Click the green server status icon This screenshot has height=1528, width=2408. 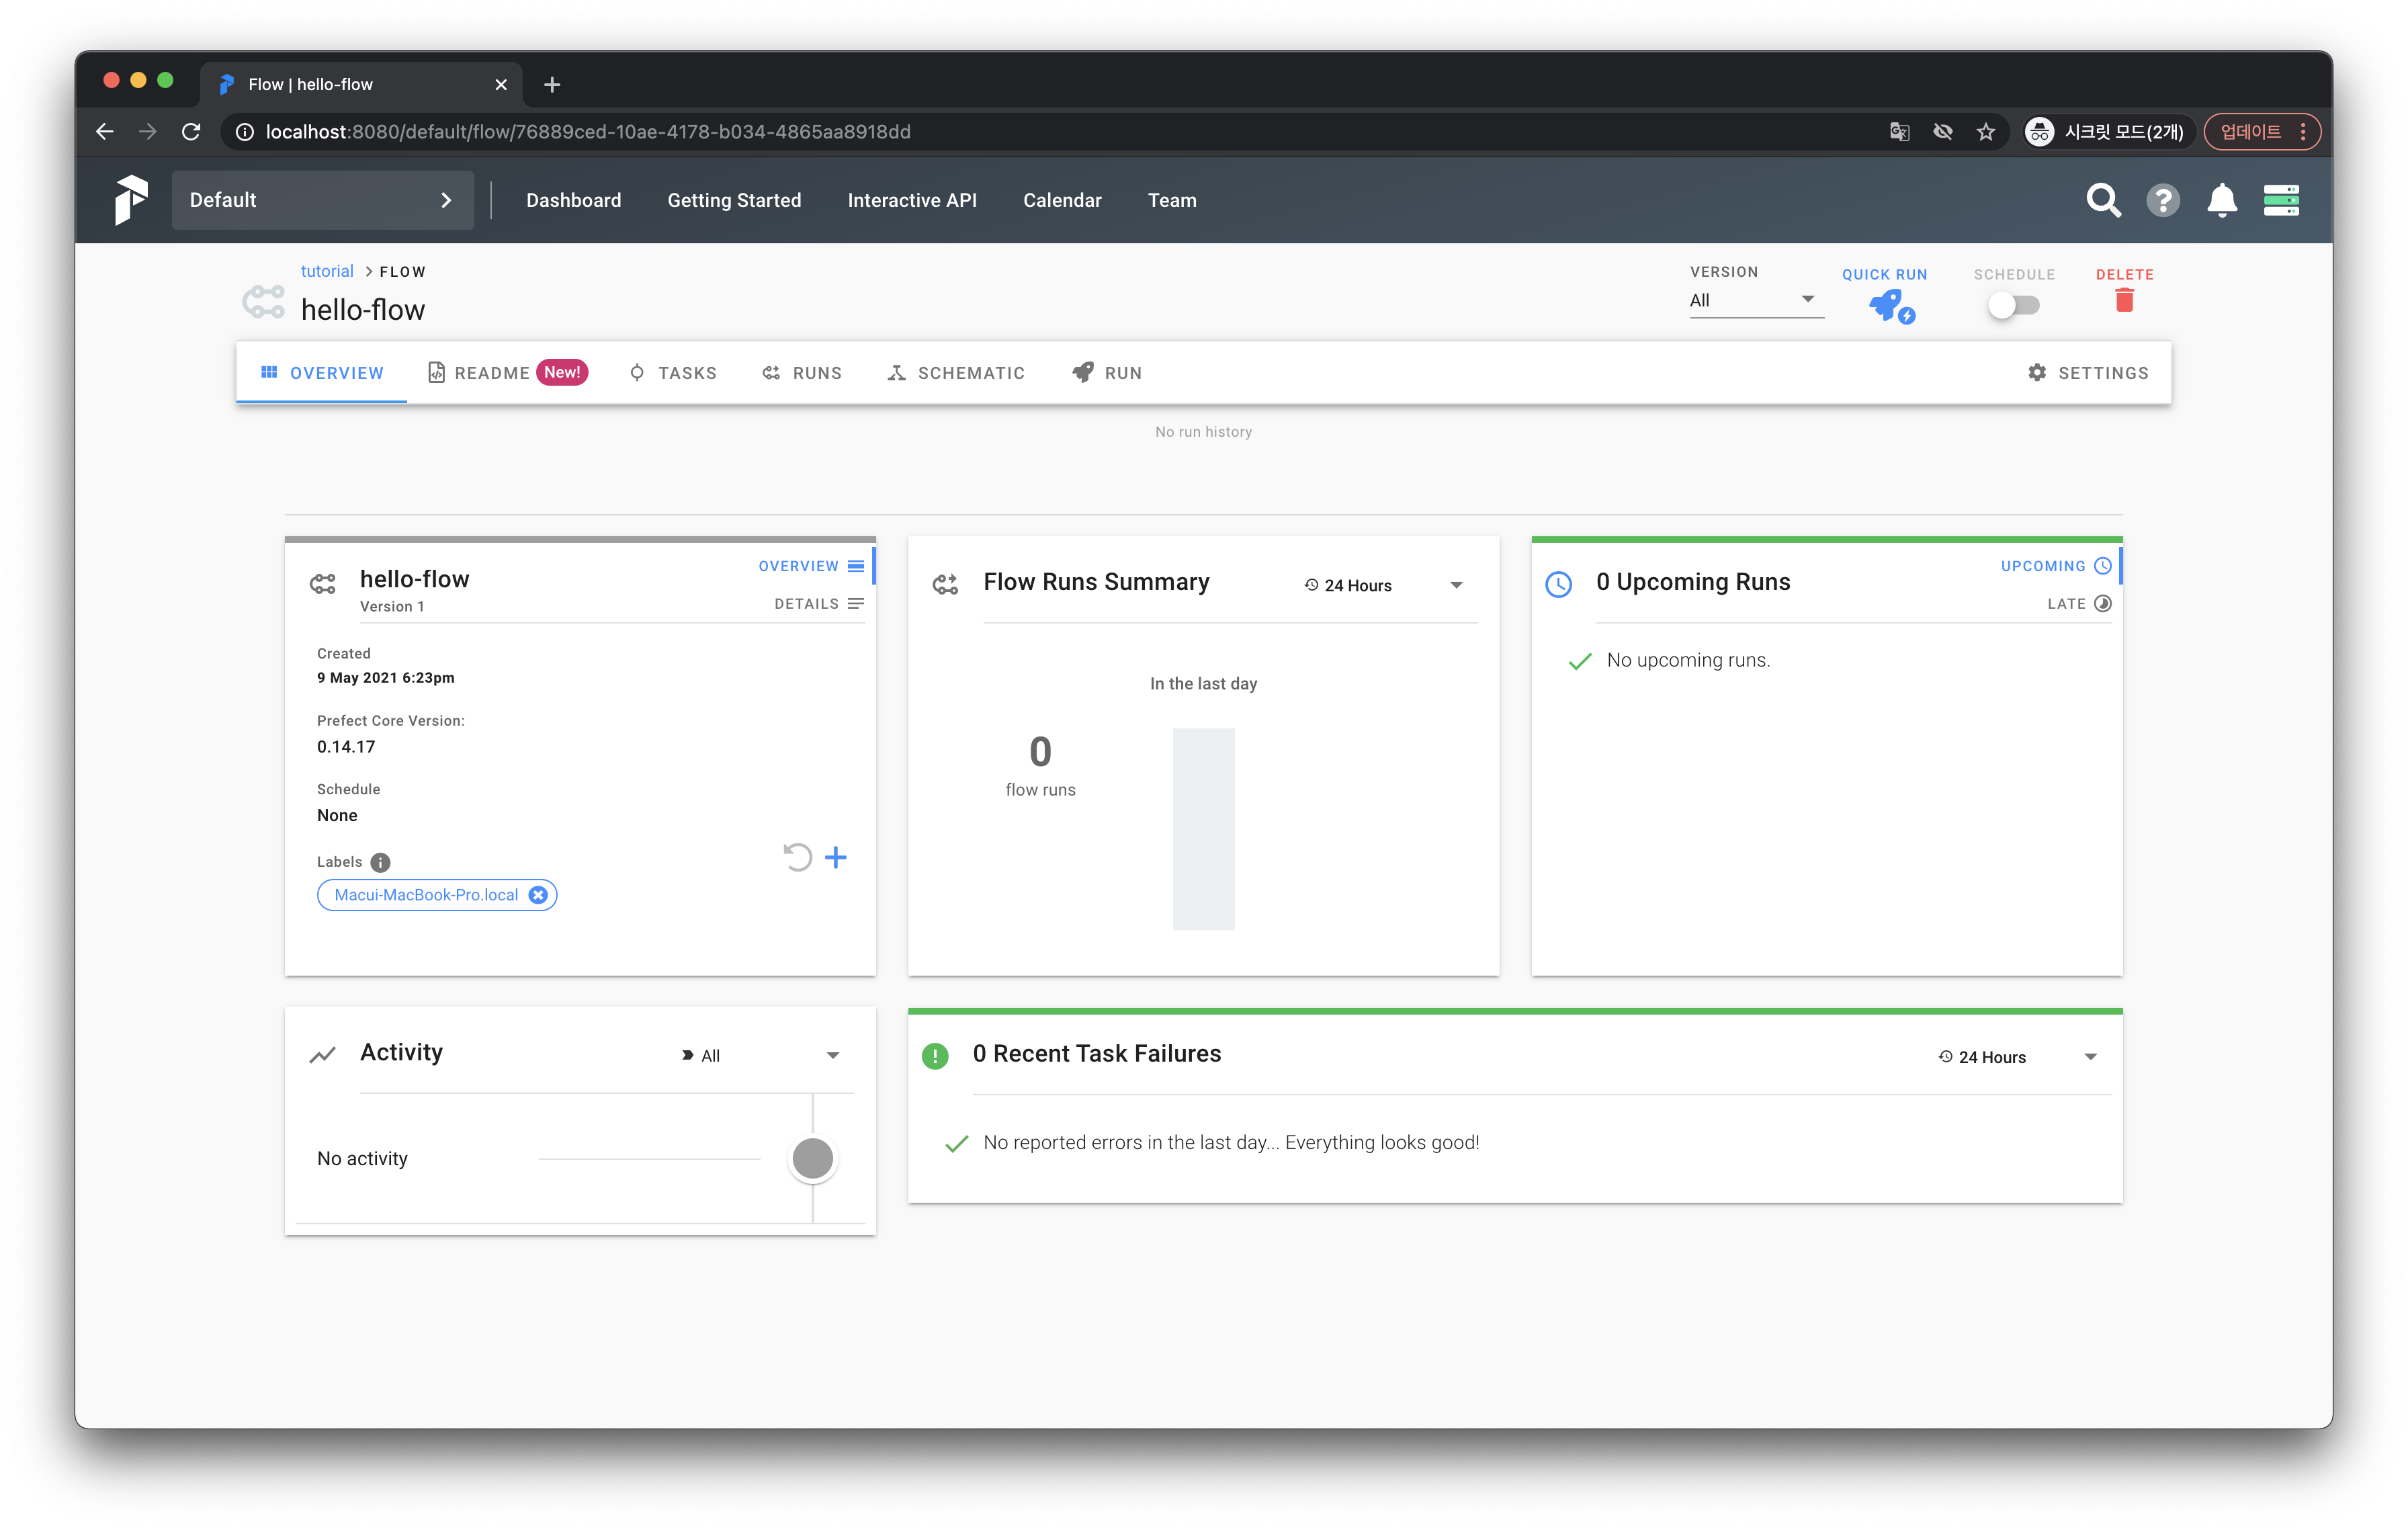click(2281, 200)
